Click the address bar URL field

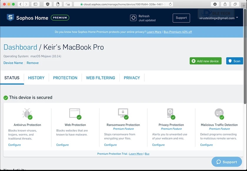(123, 4)
